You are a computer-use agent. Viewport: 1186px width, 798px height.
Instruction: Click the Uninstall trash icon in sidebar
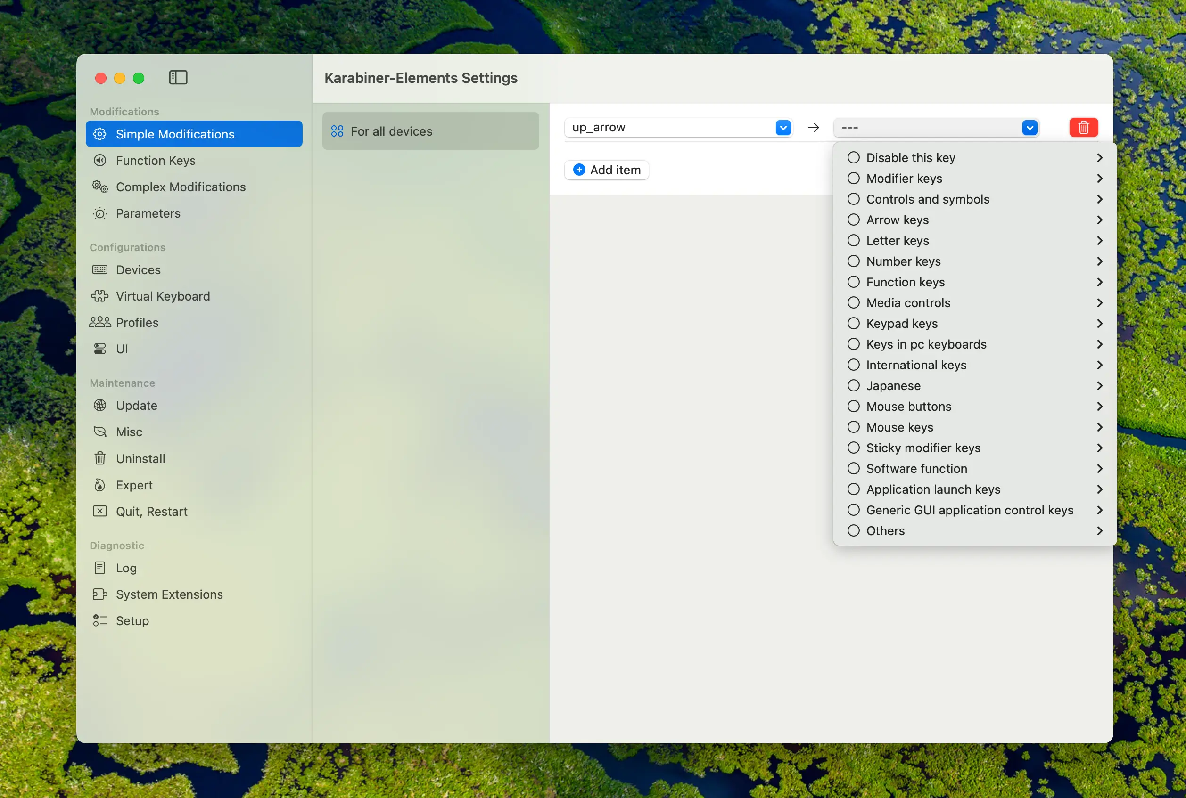(x=100, y=458)
